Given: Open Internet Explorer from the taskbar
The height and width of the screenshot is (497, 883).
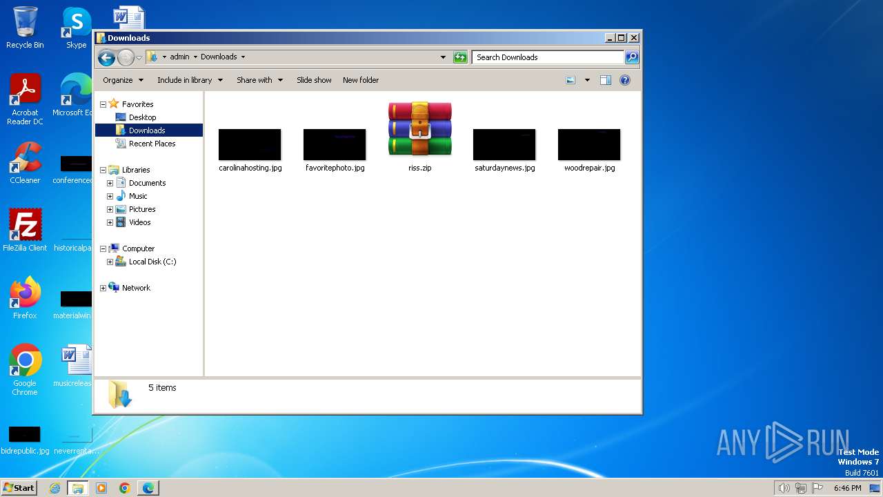Looking at the screenshot, I should 54,488.
